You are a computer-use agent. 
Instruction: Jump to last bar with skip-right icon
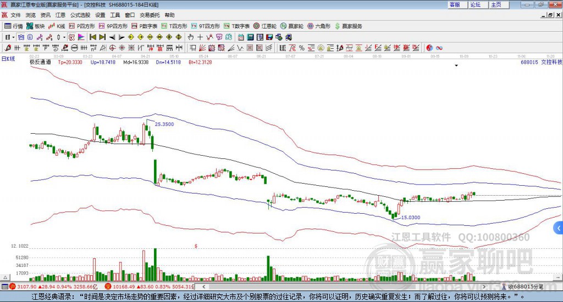pyautogui.click(x=102, y=37)
